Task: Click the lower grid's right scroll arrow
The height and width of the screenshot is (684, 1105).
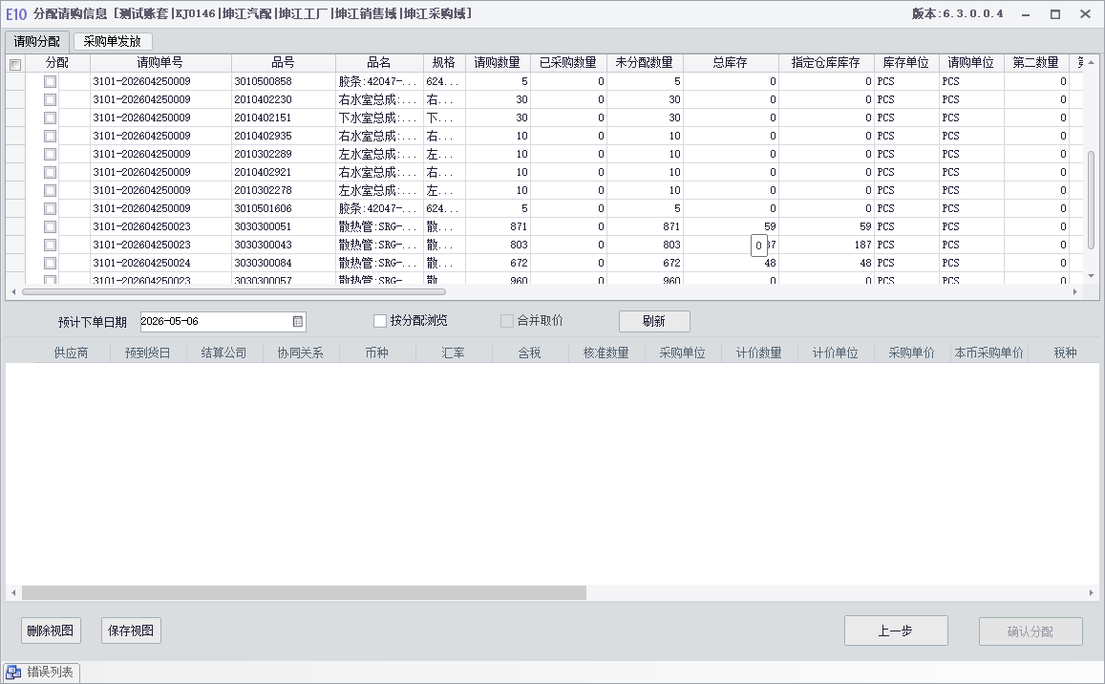Action: click(x=1092, y=593)
